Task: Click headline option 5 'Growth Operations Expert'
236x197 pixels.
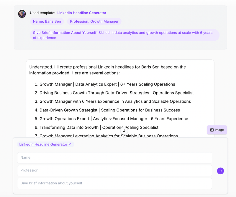Action: (x=112, y=119)
